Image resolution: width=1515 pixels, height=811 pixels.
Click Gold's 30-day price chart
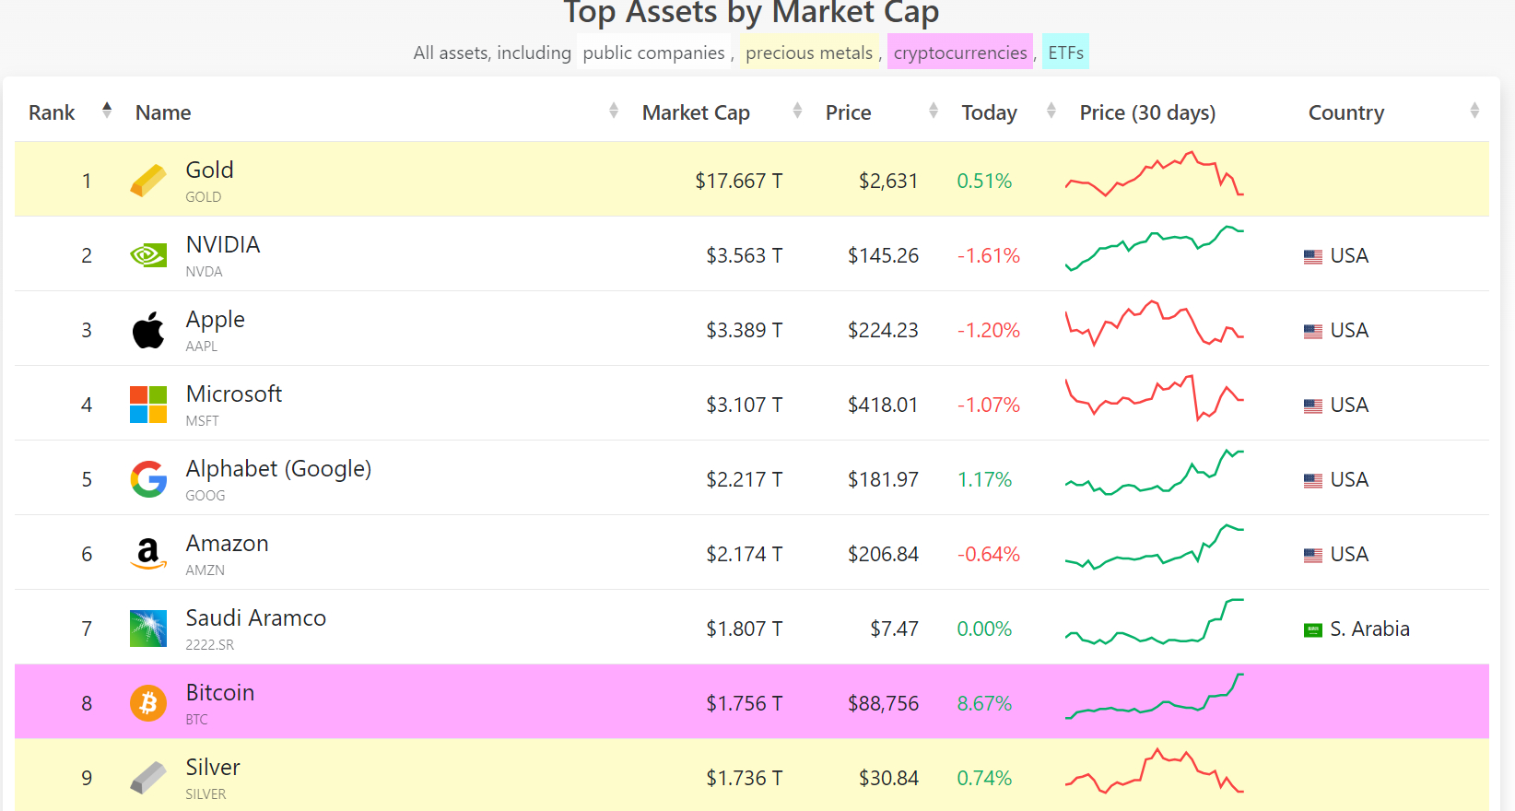[x=1155, y=174]
